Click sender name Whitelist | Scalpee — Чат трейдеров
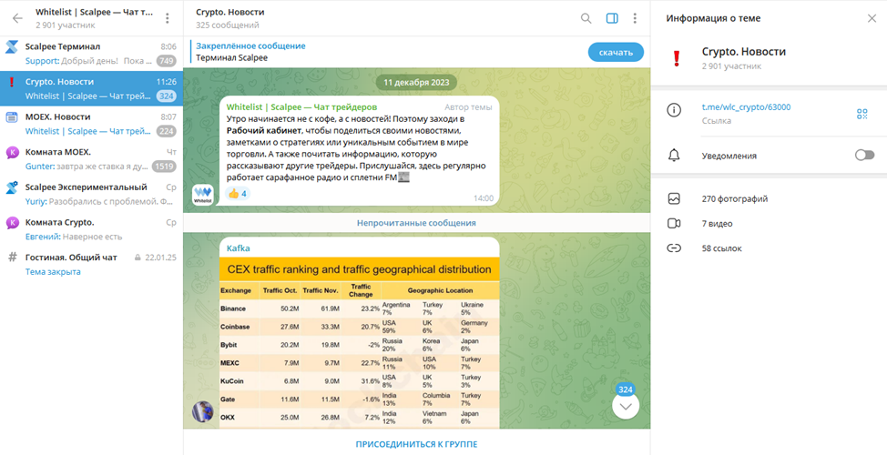Screen dimensions: 887x455 tap(302, 106)
